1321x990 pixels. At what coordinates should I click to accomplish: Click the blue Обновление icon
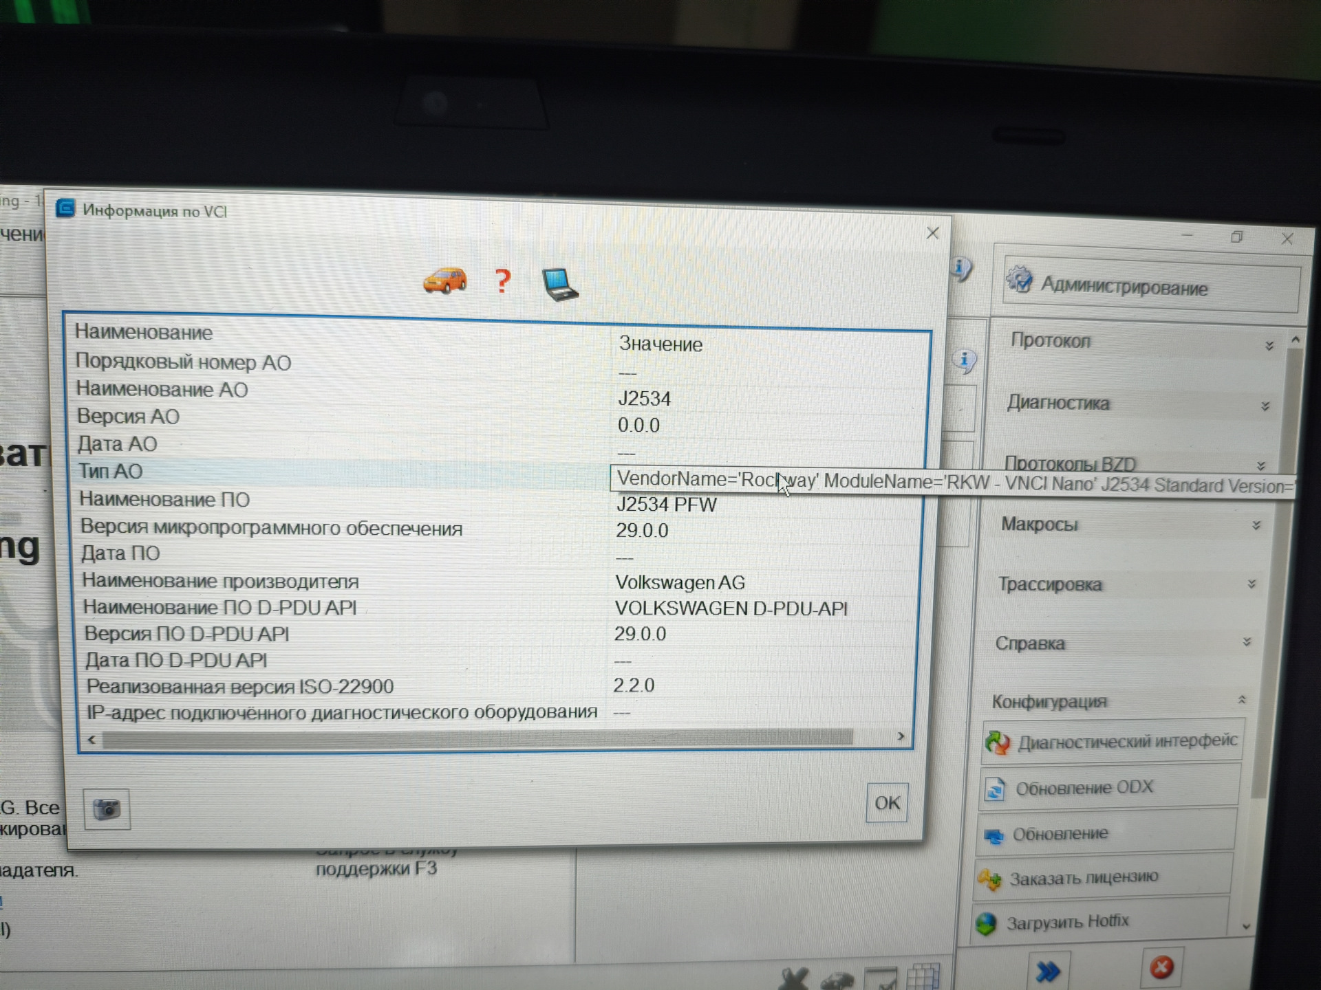click(994, 835)
